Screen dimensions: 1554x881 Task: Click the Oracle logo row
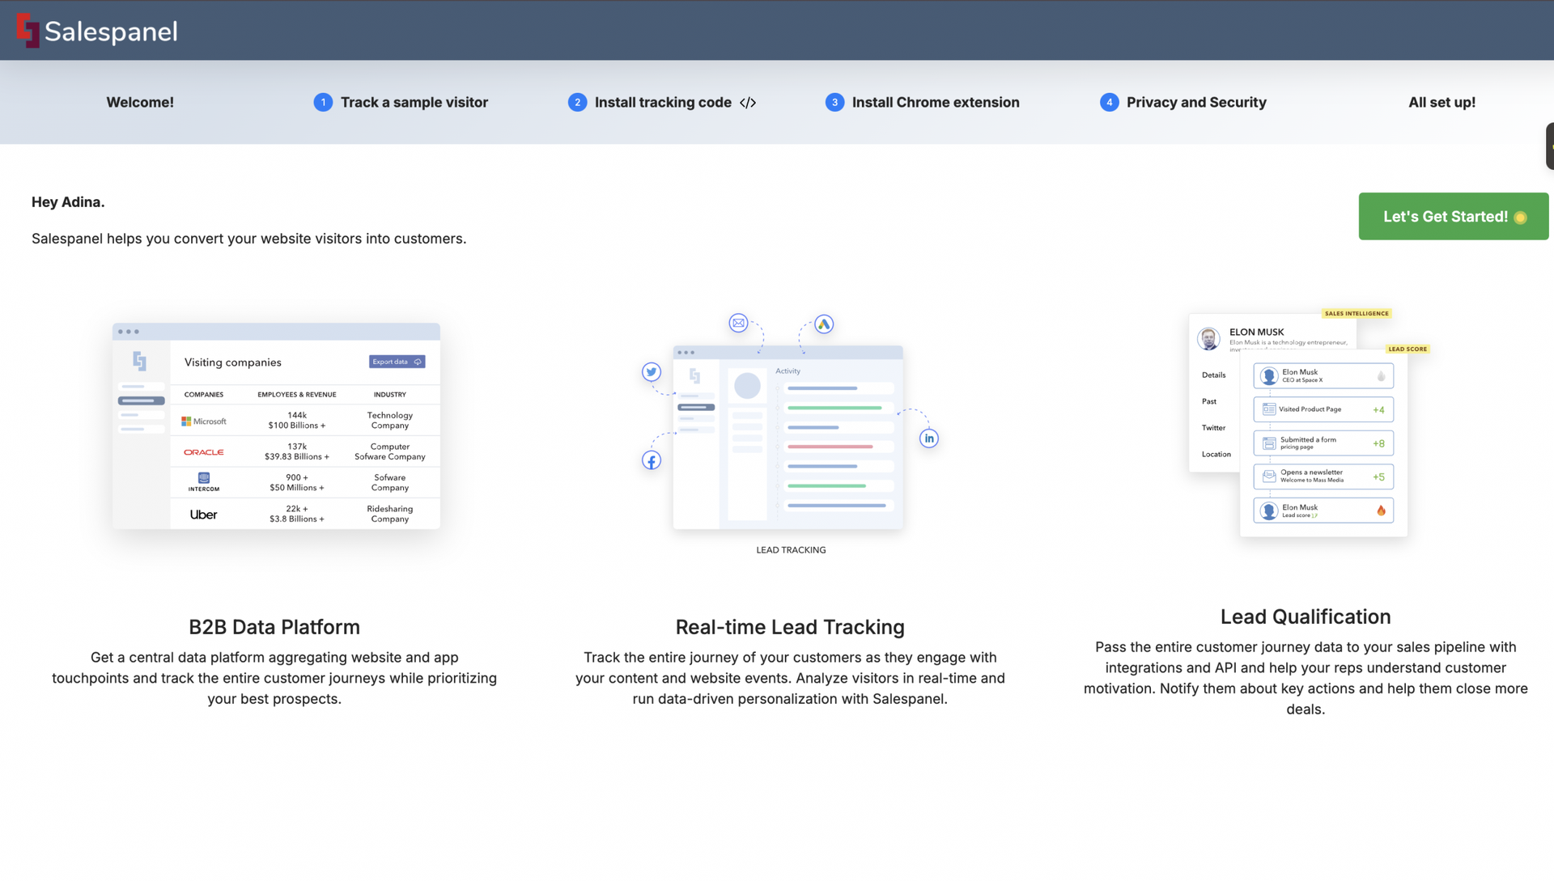click(x=305, y=451)
